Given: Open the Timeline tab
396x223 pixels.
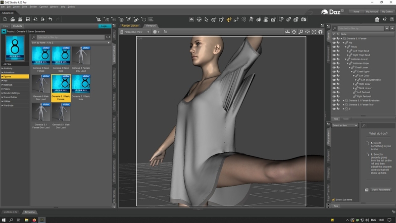Looking at the screenshot, I should (30, 212).
